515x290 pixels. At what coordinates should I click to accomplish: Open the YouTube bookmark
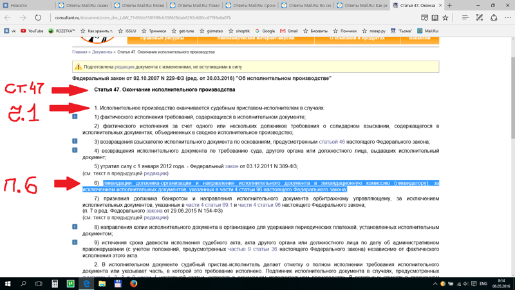32,31
